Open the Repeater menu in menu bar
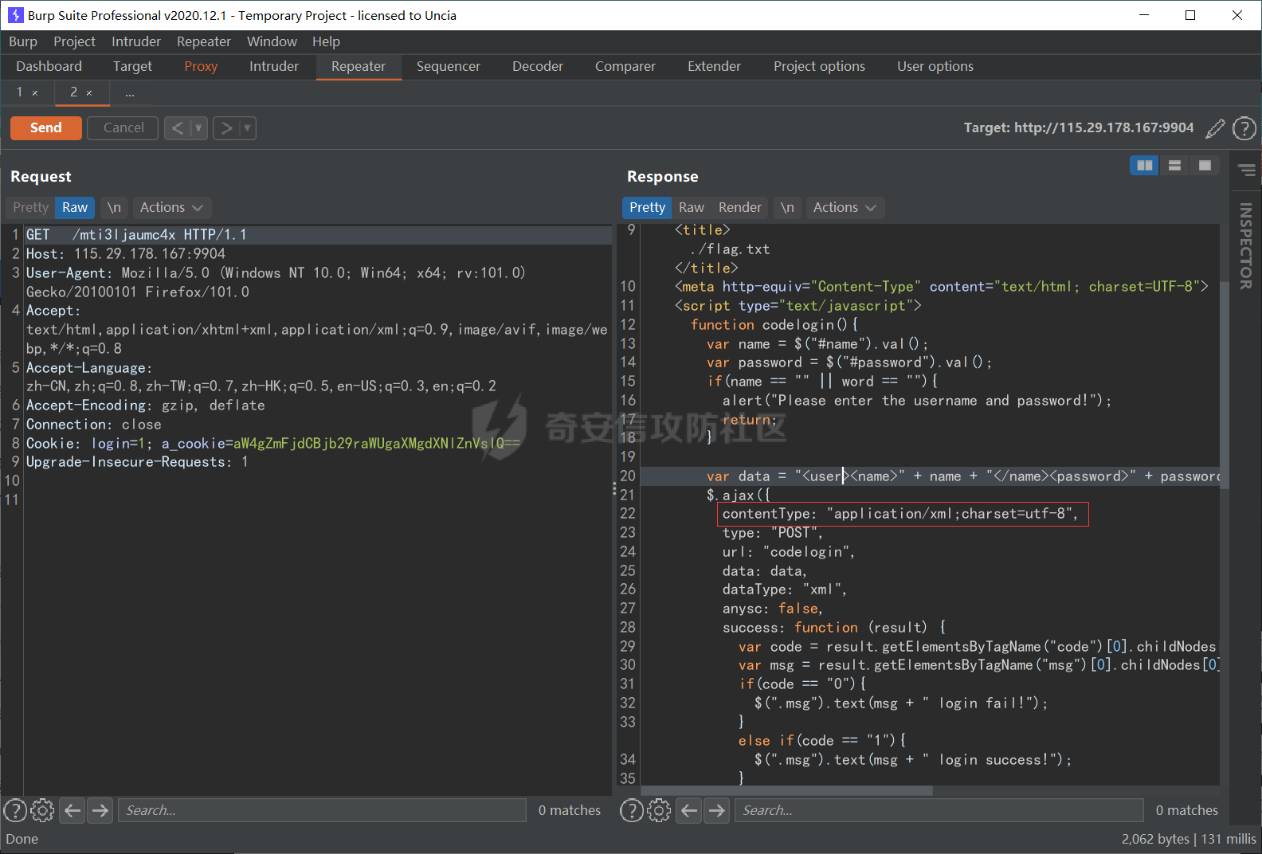 pyautogui.click(x=204, y=41)
